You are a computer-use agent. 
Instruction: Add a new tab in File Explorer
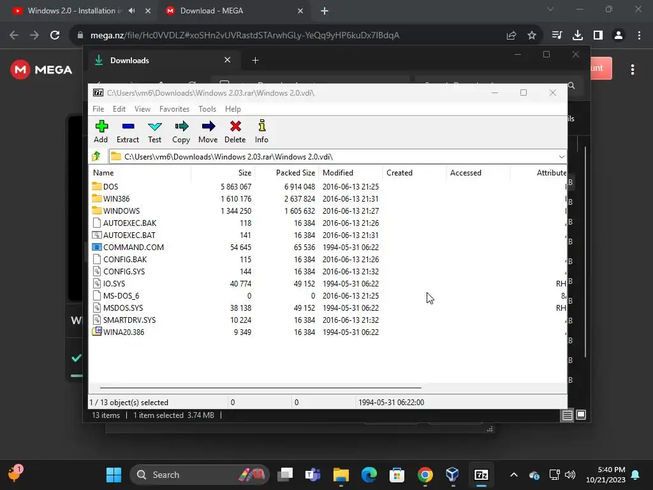click(255, 61)
